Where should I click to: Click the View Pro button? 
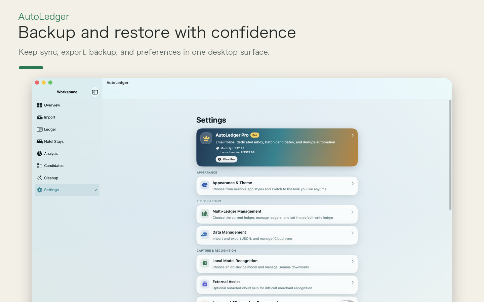click(227, 159)
